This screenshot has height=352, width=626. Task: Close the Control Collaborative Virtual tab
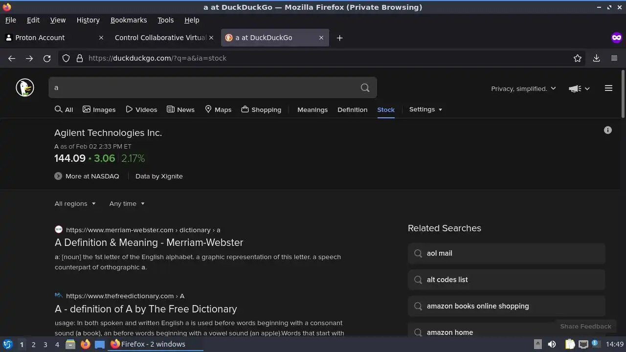coord(211,38)
